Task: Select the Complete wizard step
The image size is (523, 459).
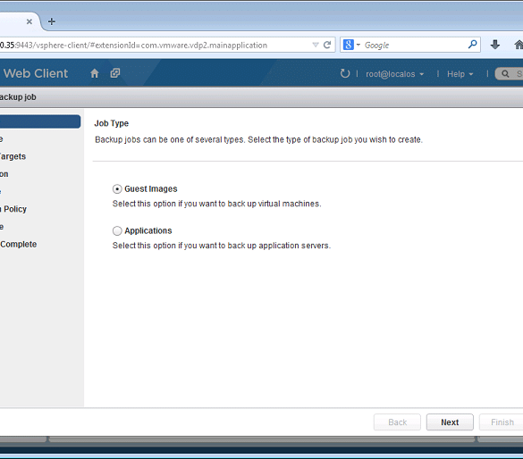Action: pyautogui.click(x=19, y=244)
